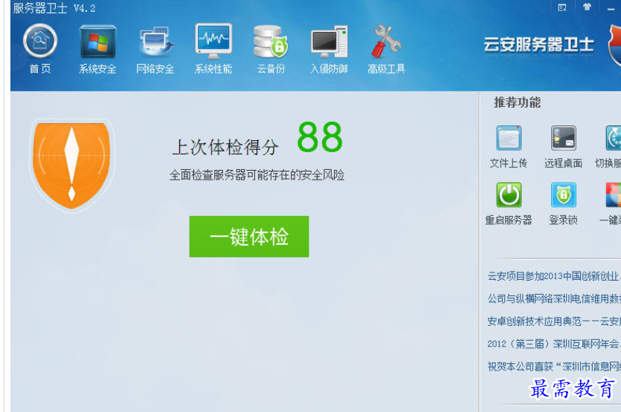
Task: Click the 云安服务器卫士 logo text
Action: coord(538,45)
